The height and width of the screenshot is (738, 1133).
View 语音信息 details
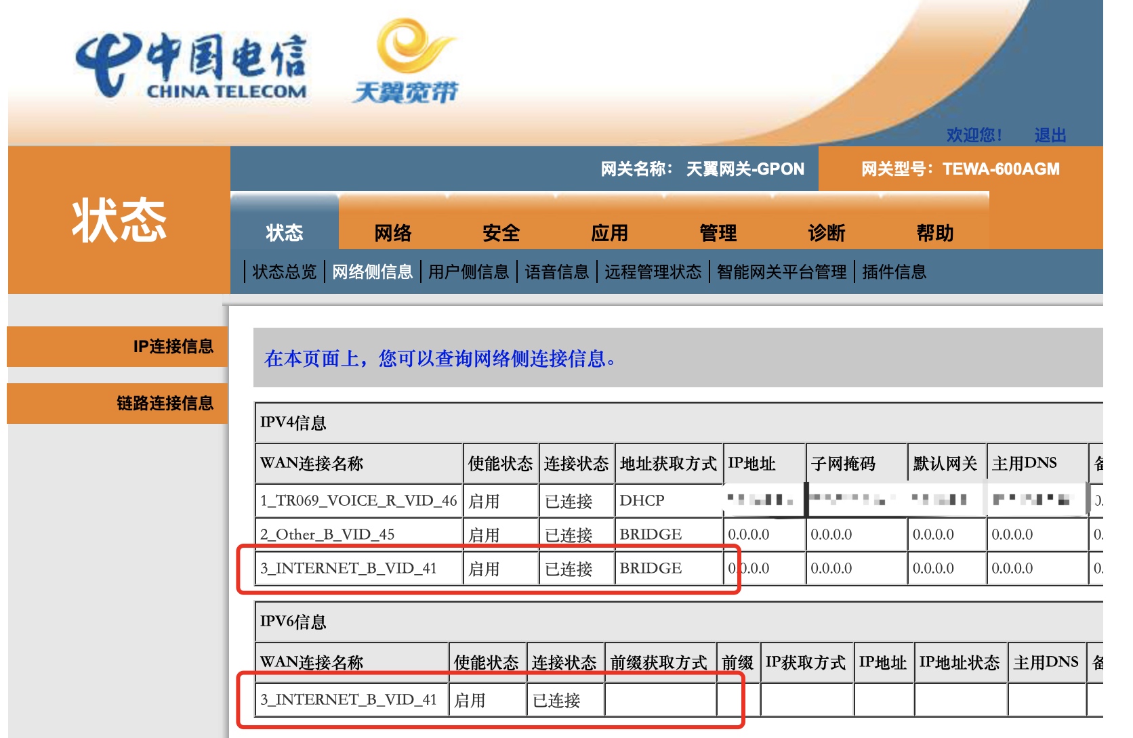tap(558, 272)
